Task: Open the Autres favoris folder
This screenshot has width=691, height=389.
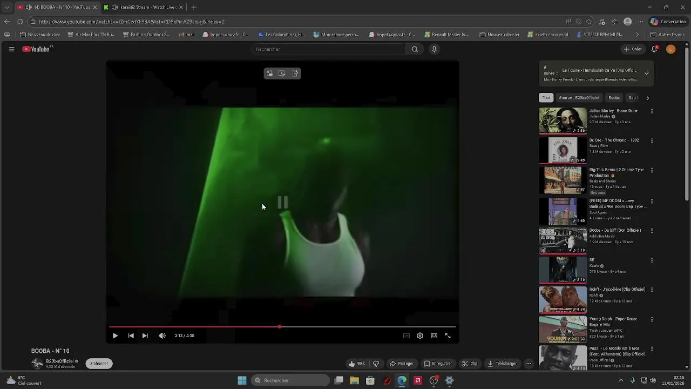Action: tap(667, 35)
